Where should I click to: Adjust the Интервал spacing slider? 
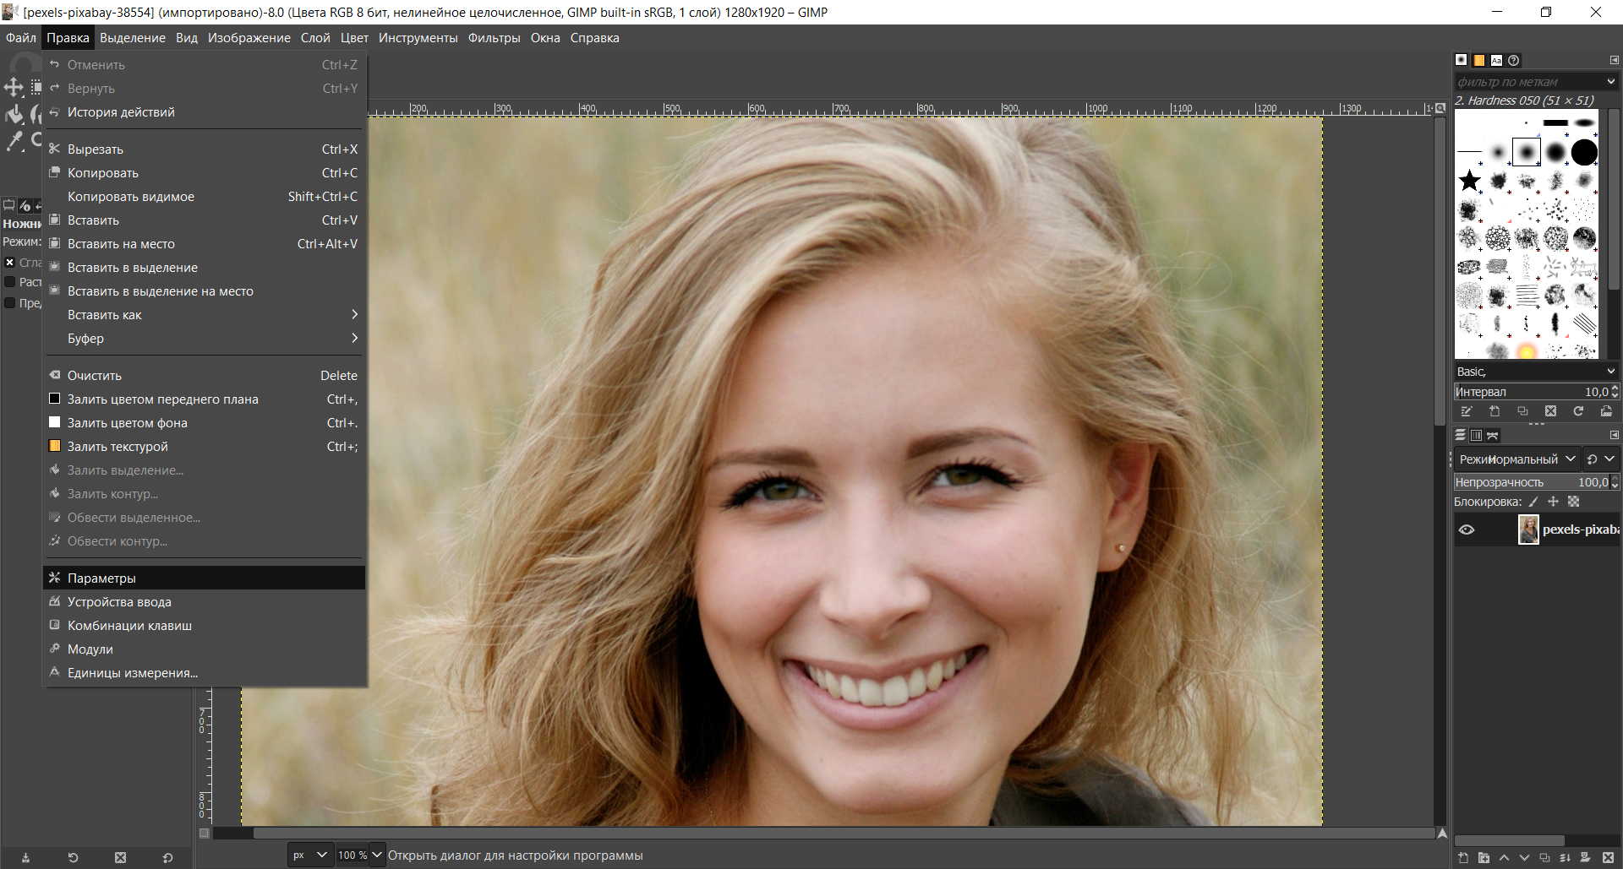click(1532, 392)
